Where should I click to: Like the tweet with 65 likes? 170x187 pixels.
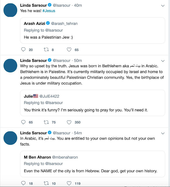point(69,49)
